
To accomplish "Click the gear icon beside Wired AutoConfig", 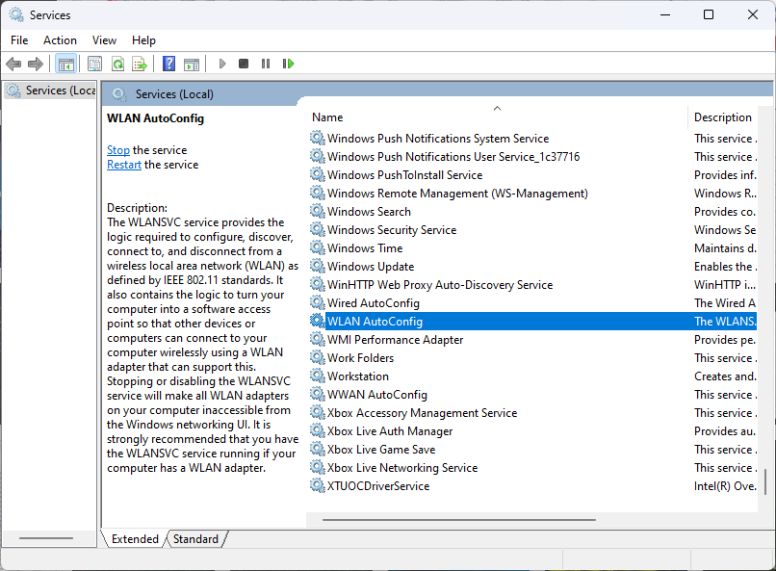I will pos(317,302).
